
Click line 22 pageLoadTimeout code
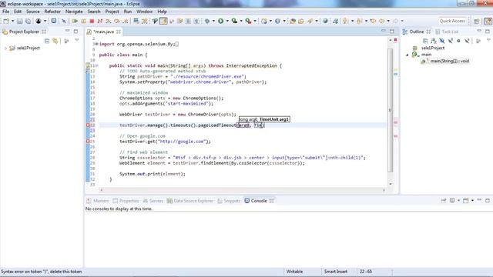192,125
